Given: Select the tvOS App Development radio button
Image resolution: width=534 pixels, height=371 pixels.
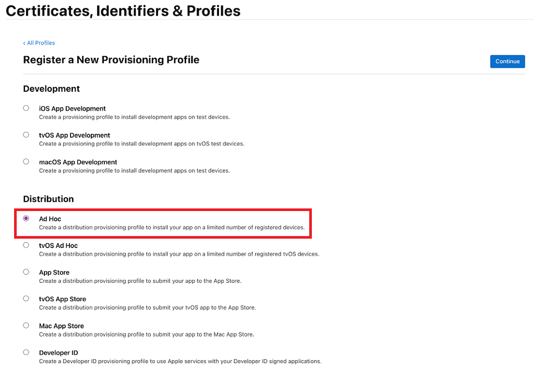Looking at the screenshot, I should (x=26, y=135).
